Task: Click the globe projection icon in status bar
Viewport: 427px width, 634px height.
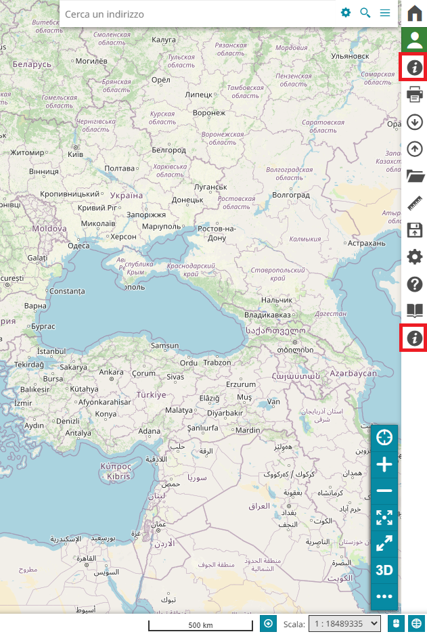Action: click(416, 623)
